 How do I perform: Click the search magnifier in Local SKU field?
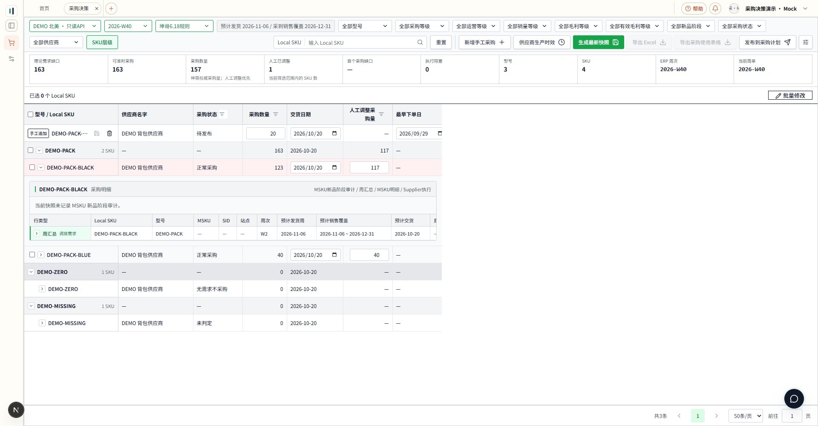(x=420, y=43)
